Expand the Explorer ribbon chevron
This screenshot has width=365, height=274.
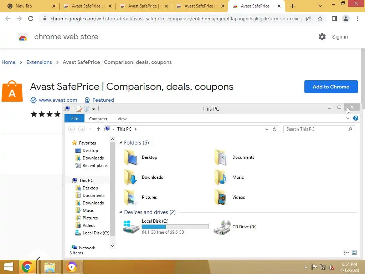click(348, 118)
